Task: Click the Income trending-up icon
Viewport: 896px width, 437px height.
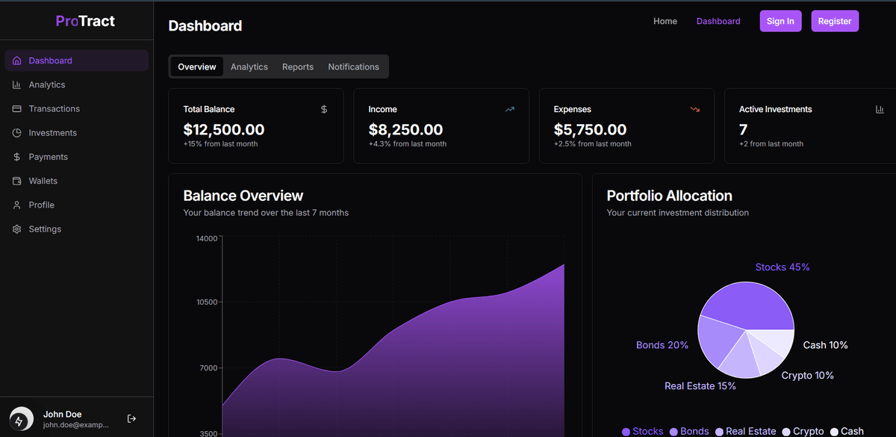Action: click(x=509, y=109)
